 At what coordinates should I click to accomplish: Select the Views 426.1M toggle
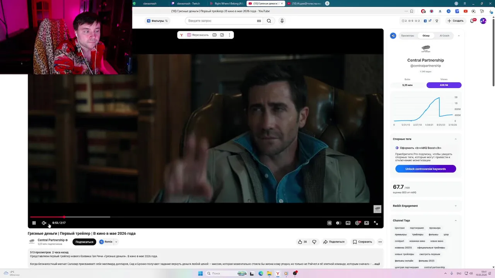point(444,85)
